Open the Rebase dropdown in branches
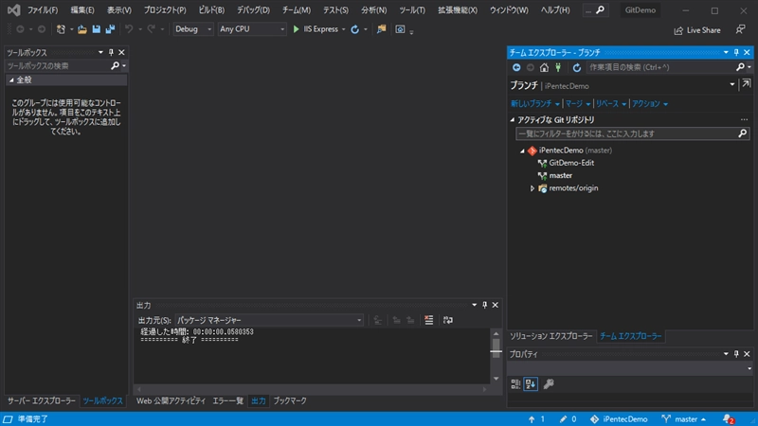Image resolution: width=758 pixels, height=426 pixels. coord(611,104)
